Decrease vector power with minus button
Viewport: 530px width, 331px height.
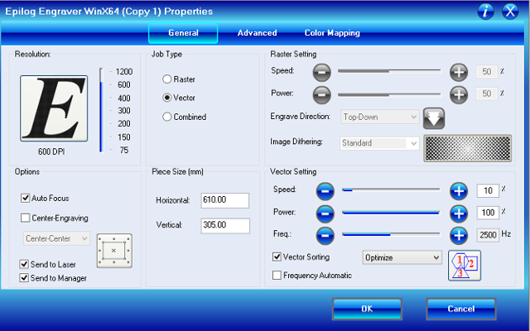click(x=325, y=213)
